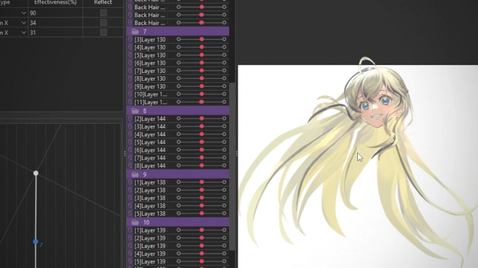The image size is (478, 268).
Task: Click the folder icon of group 7
Action: 135,31
